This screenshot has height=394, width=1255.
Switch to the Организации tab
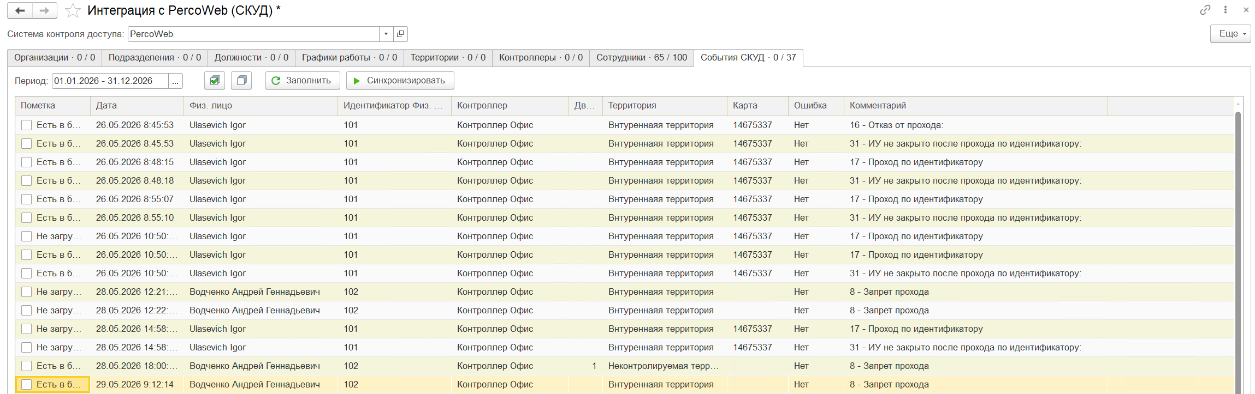(x=55, y=58)
